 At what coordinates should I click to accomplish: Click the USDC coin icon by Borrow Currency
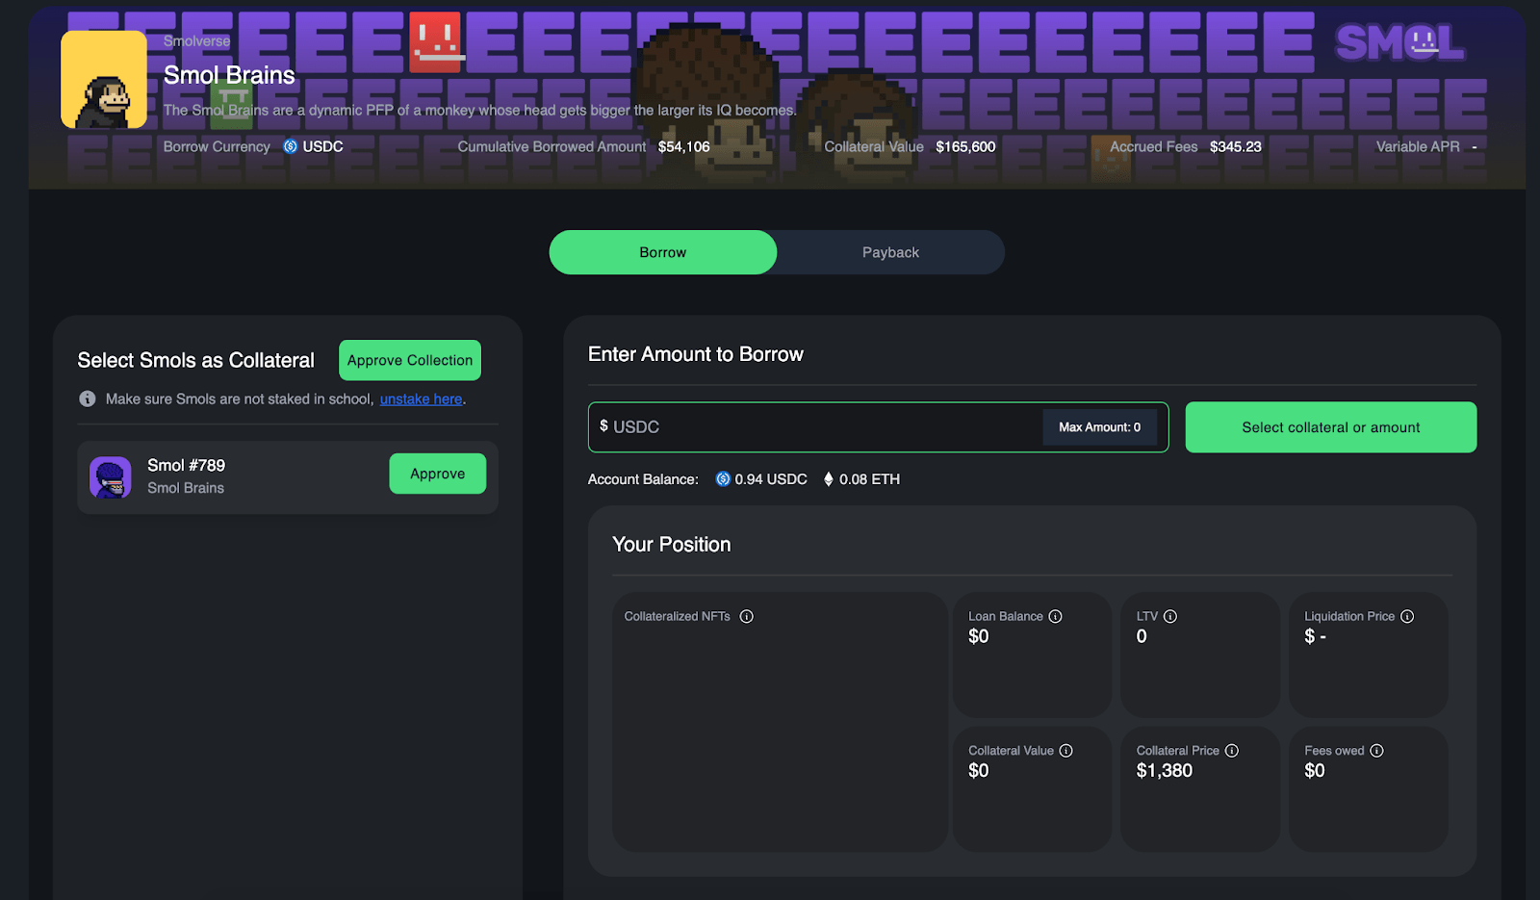point(291,146)
